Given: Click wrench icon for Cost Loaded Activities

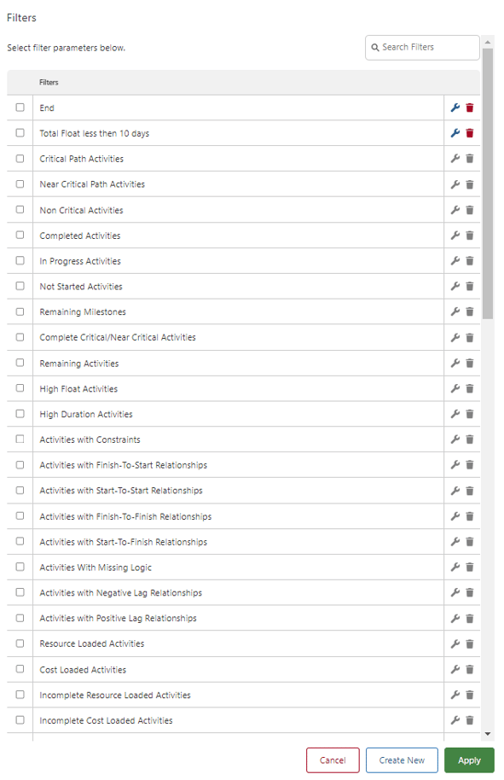Looking at the screenshot, I should point(455,670).
